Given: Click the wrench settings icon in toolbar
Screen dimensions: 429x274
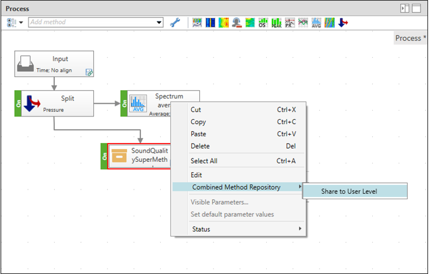Looking at the screenshot, I should (x=175, y=22).
